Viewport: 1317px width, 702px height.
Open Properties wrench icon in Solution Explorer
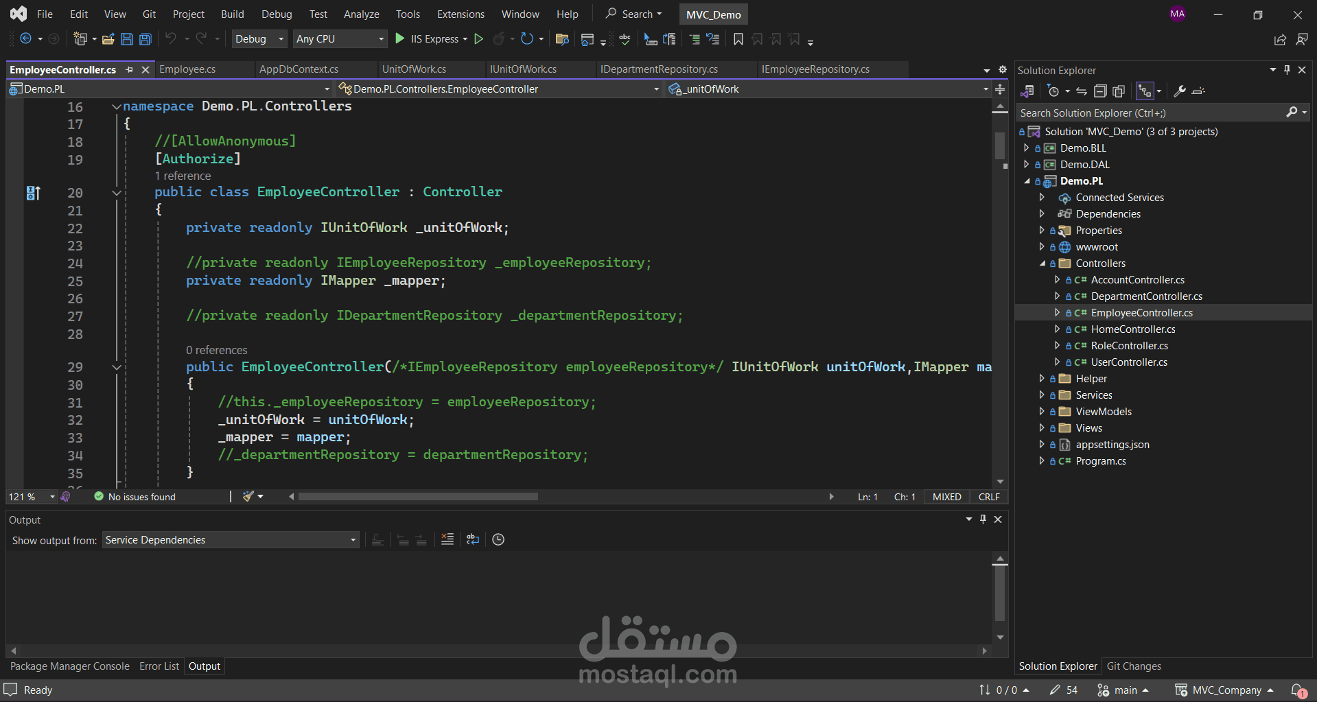click(1180, 91)
